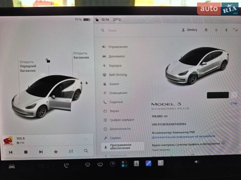
Task: Tap the 12:14 clock
Action: click(x=105, y=19)
